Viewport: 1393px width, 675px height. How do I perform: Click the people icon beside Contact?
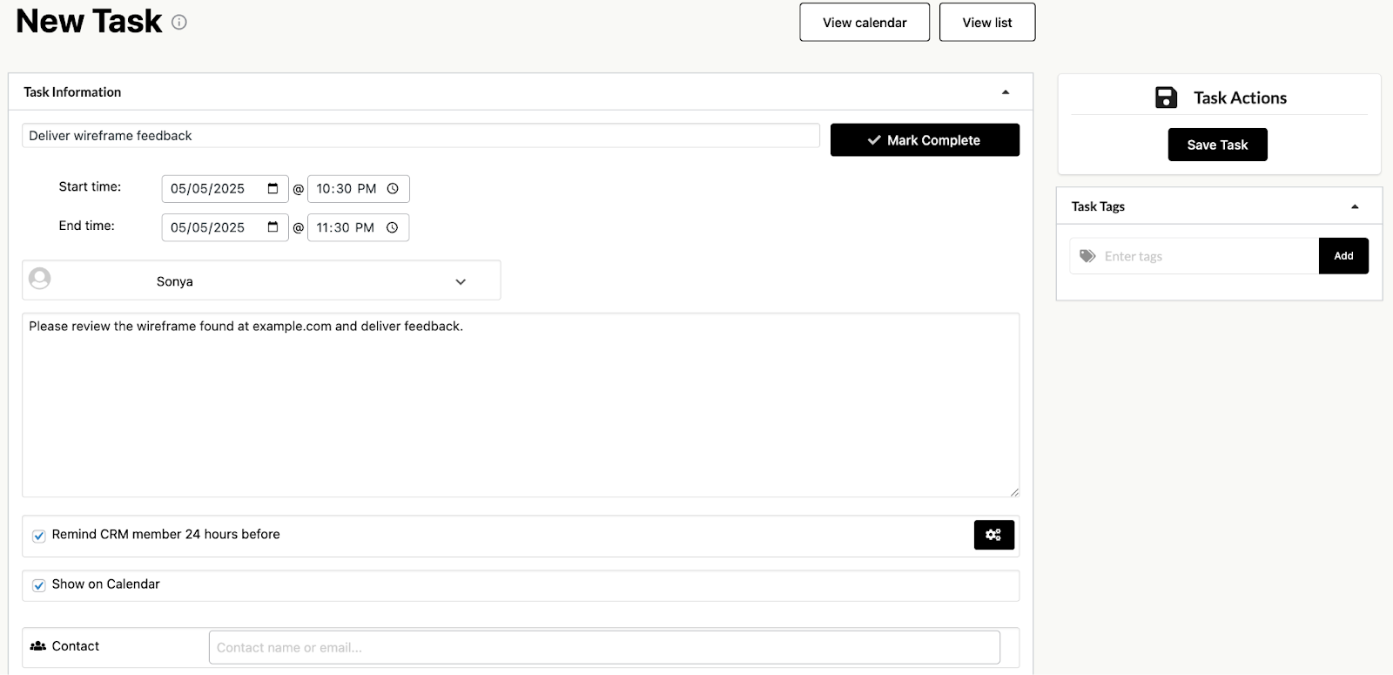[x=38, y=646]
